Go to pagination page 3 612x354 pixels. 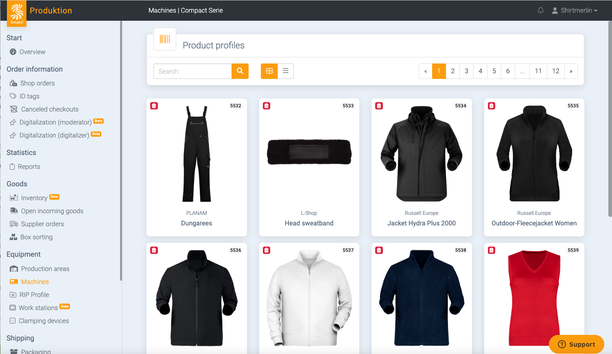tap(466, 71)
